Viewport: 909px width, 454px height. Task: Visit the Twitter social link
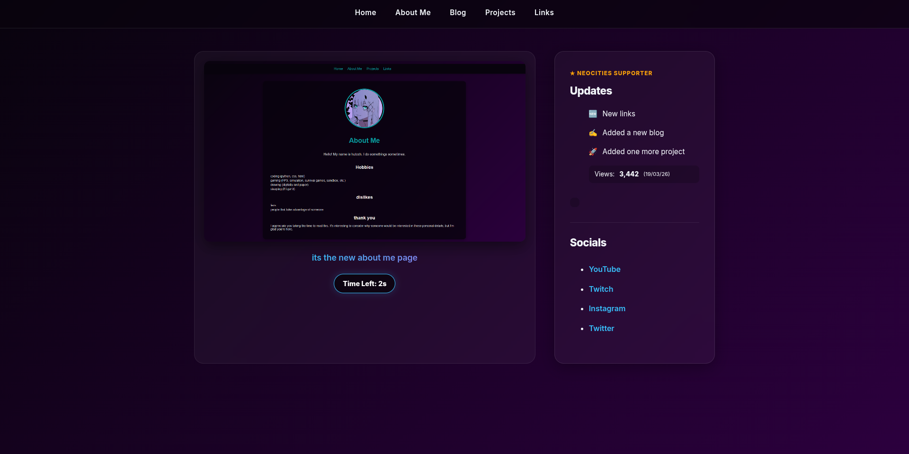pyautogui.click(x=601, y=328)
